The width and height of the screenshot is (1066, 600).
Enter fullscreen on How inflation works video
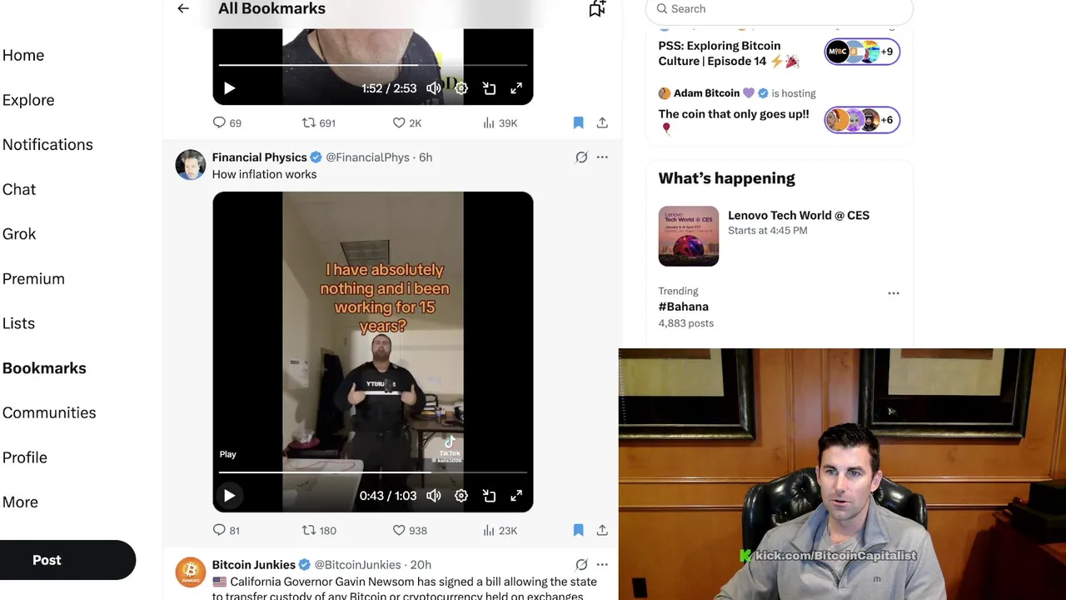coord(516,496)
